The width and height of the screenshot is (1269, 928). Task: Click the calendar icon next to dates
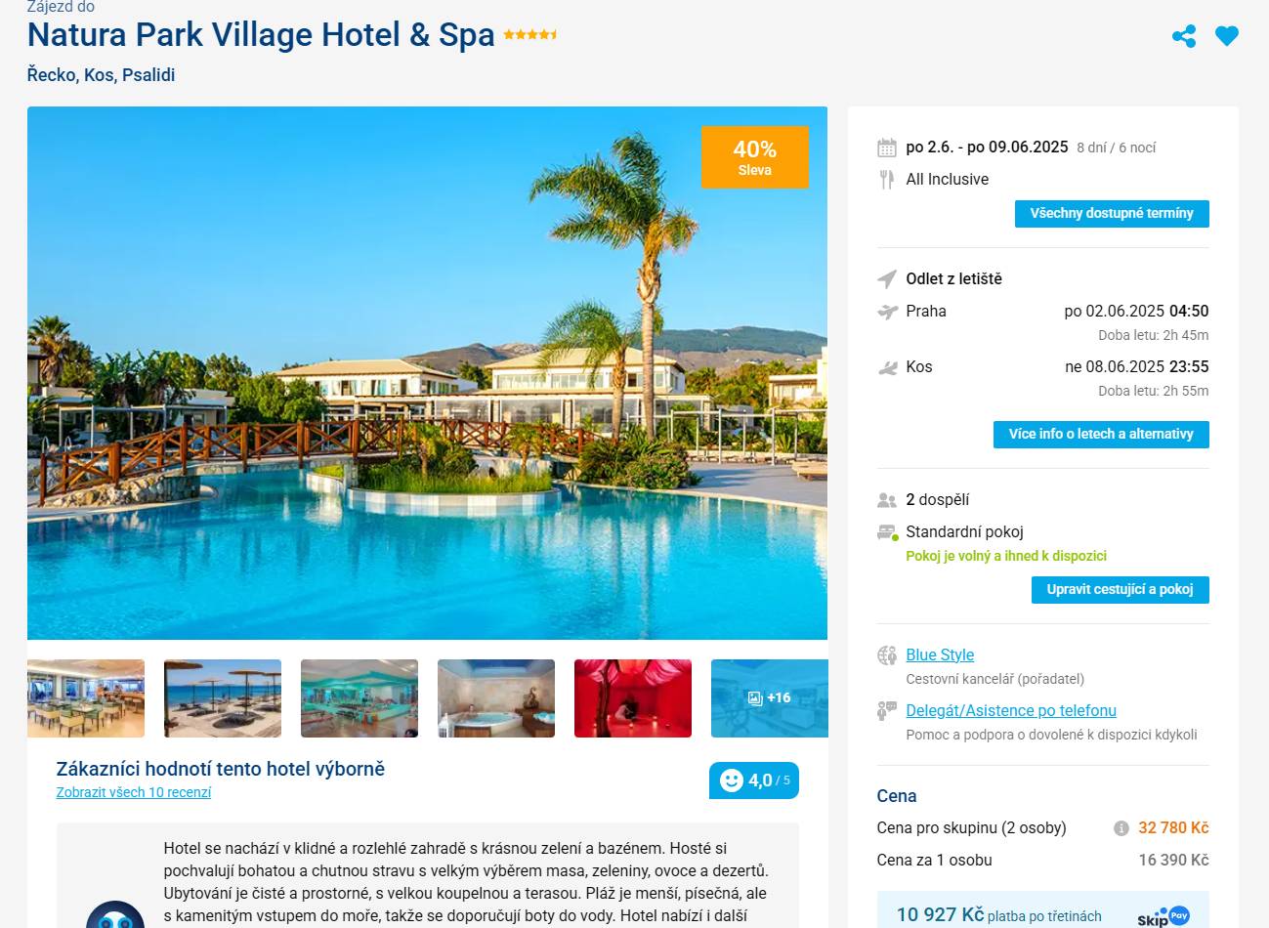[887, 148]
